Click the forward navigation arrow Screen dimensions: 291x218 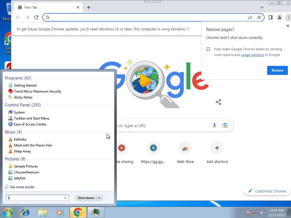(x=27, y=17)
